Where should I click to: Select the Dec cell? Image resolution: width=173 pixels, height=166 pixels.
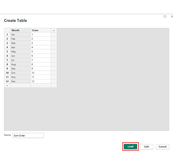pos(21,81)
